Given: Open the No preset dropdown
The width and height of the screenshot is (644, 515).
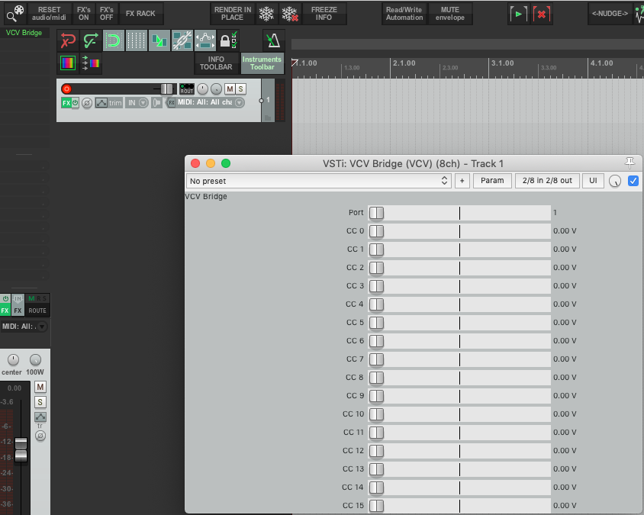Looking at the screenshot, I should (x=319, y=181).
